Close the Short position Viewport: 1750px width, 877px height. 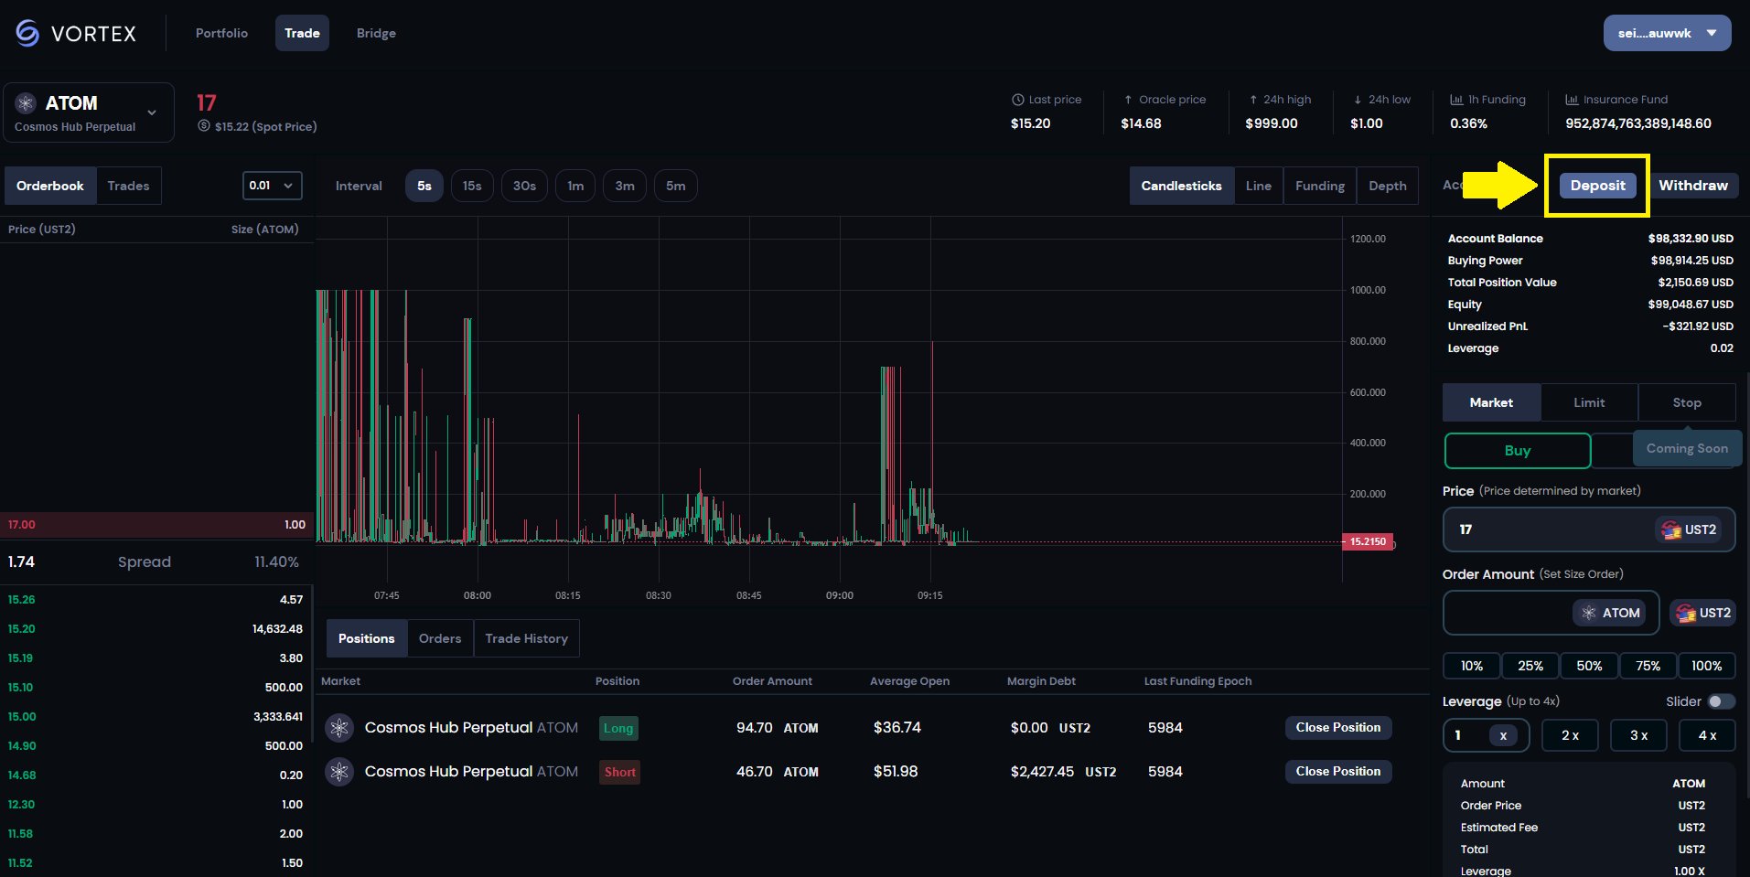pos(1337,771)
